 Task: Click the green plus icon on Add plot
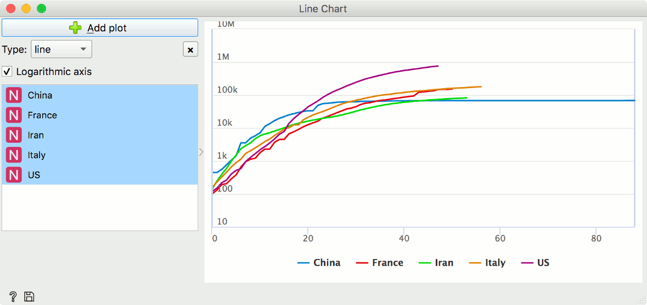tap(75, 27)
